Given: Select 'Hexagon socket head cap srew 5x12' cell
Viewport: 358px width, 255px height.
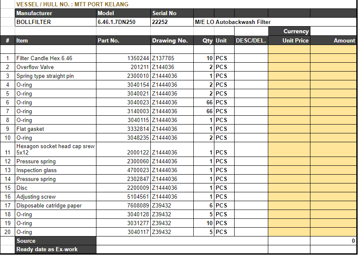Looking at the screenshot, I should point(56,149).
